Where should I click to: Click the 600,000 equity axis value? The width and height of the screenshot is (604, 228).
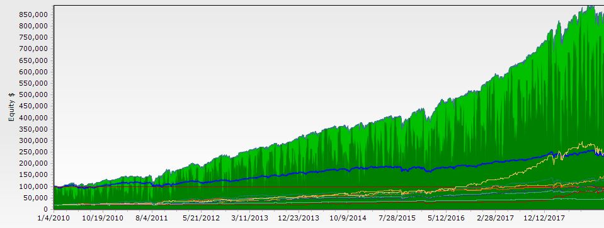tap(33, 72)
